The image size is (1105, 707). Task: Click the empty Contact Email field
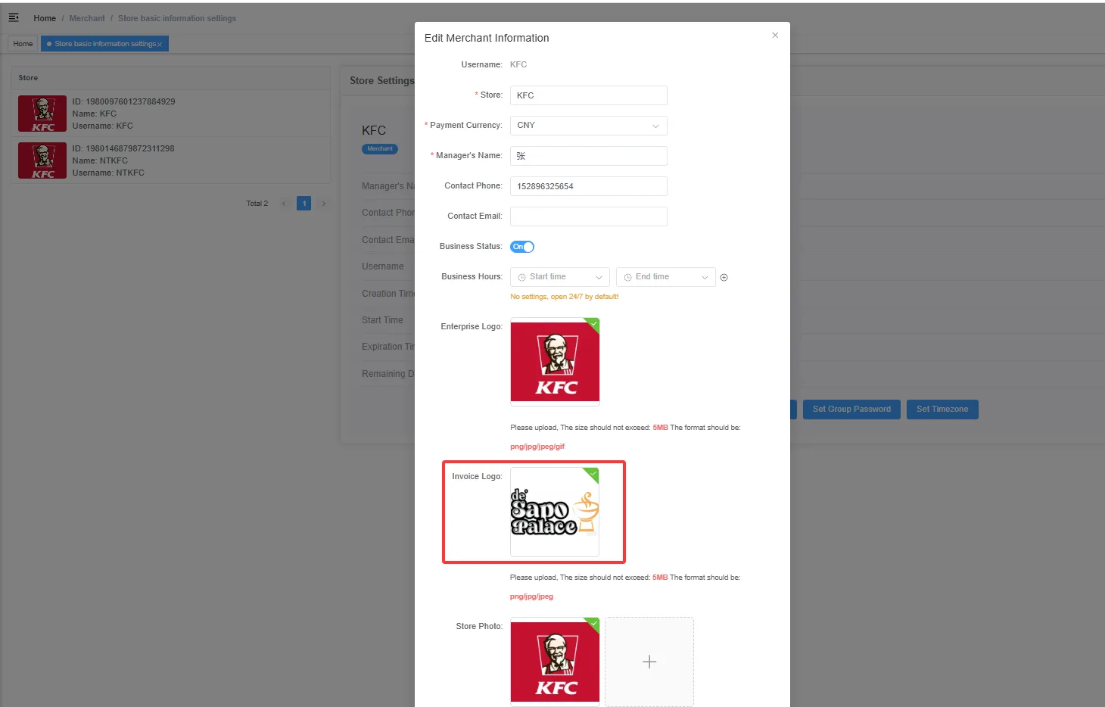588,216
